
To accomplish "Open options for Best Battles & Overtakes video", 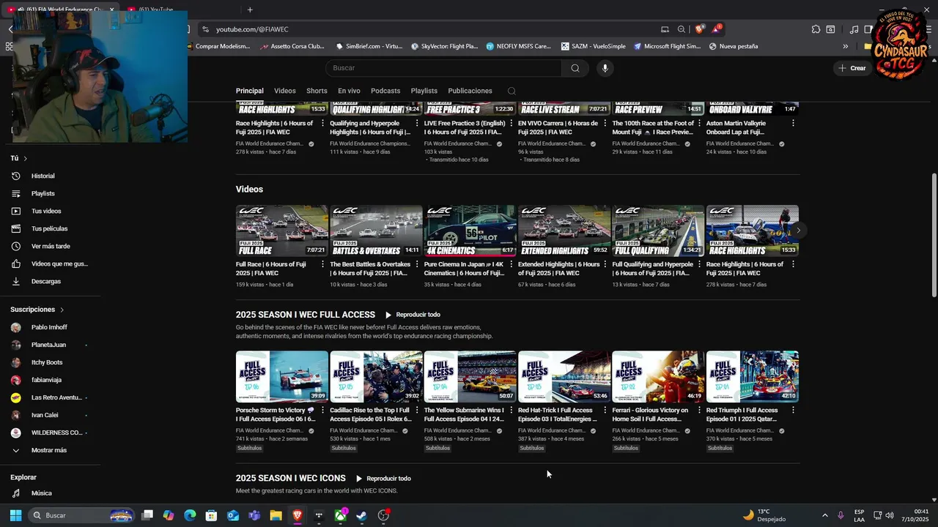I will 416,265.
